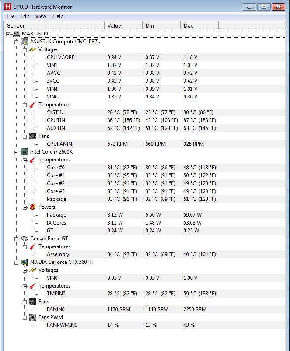Click the Fans PWM icon
The image size is (290, 351).
(x=33, y=317)
